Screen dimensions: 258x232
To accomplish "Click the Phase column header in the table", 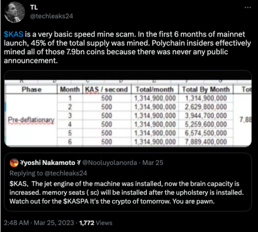I will click(31, 89).
